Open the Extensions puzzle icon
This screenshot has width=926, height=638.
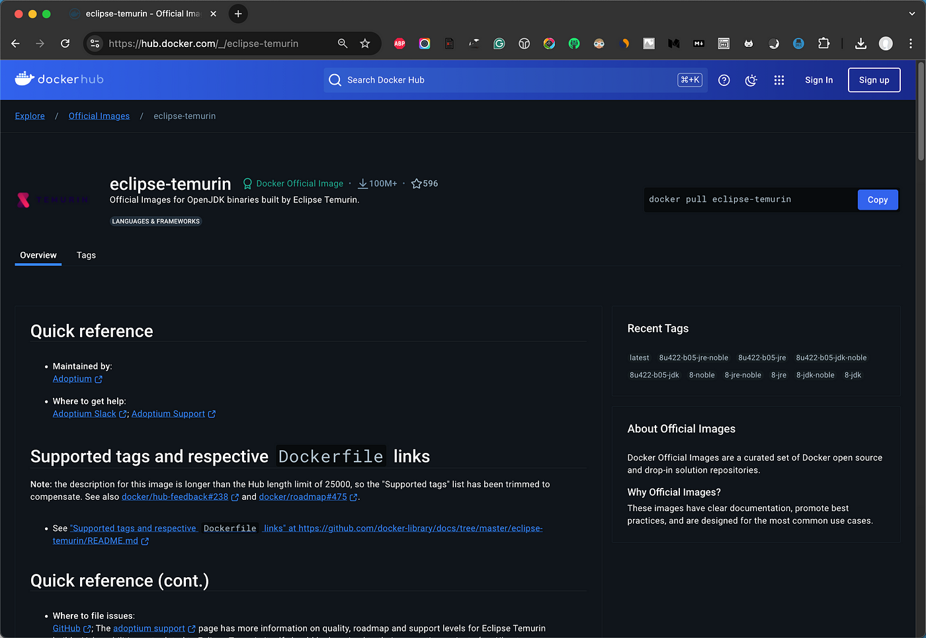[x=823, y=44]
